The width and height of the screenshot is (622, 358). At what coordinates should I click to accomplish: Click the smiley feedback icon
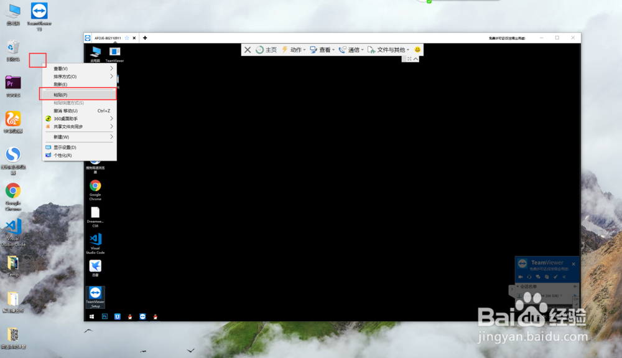417,50
